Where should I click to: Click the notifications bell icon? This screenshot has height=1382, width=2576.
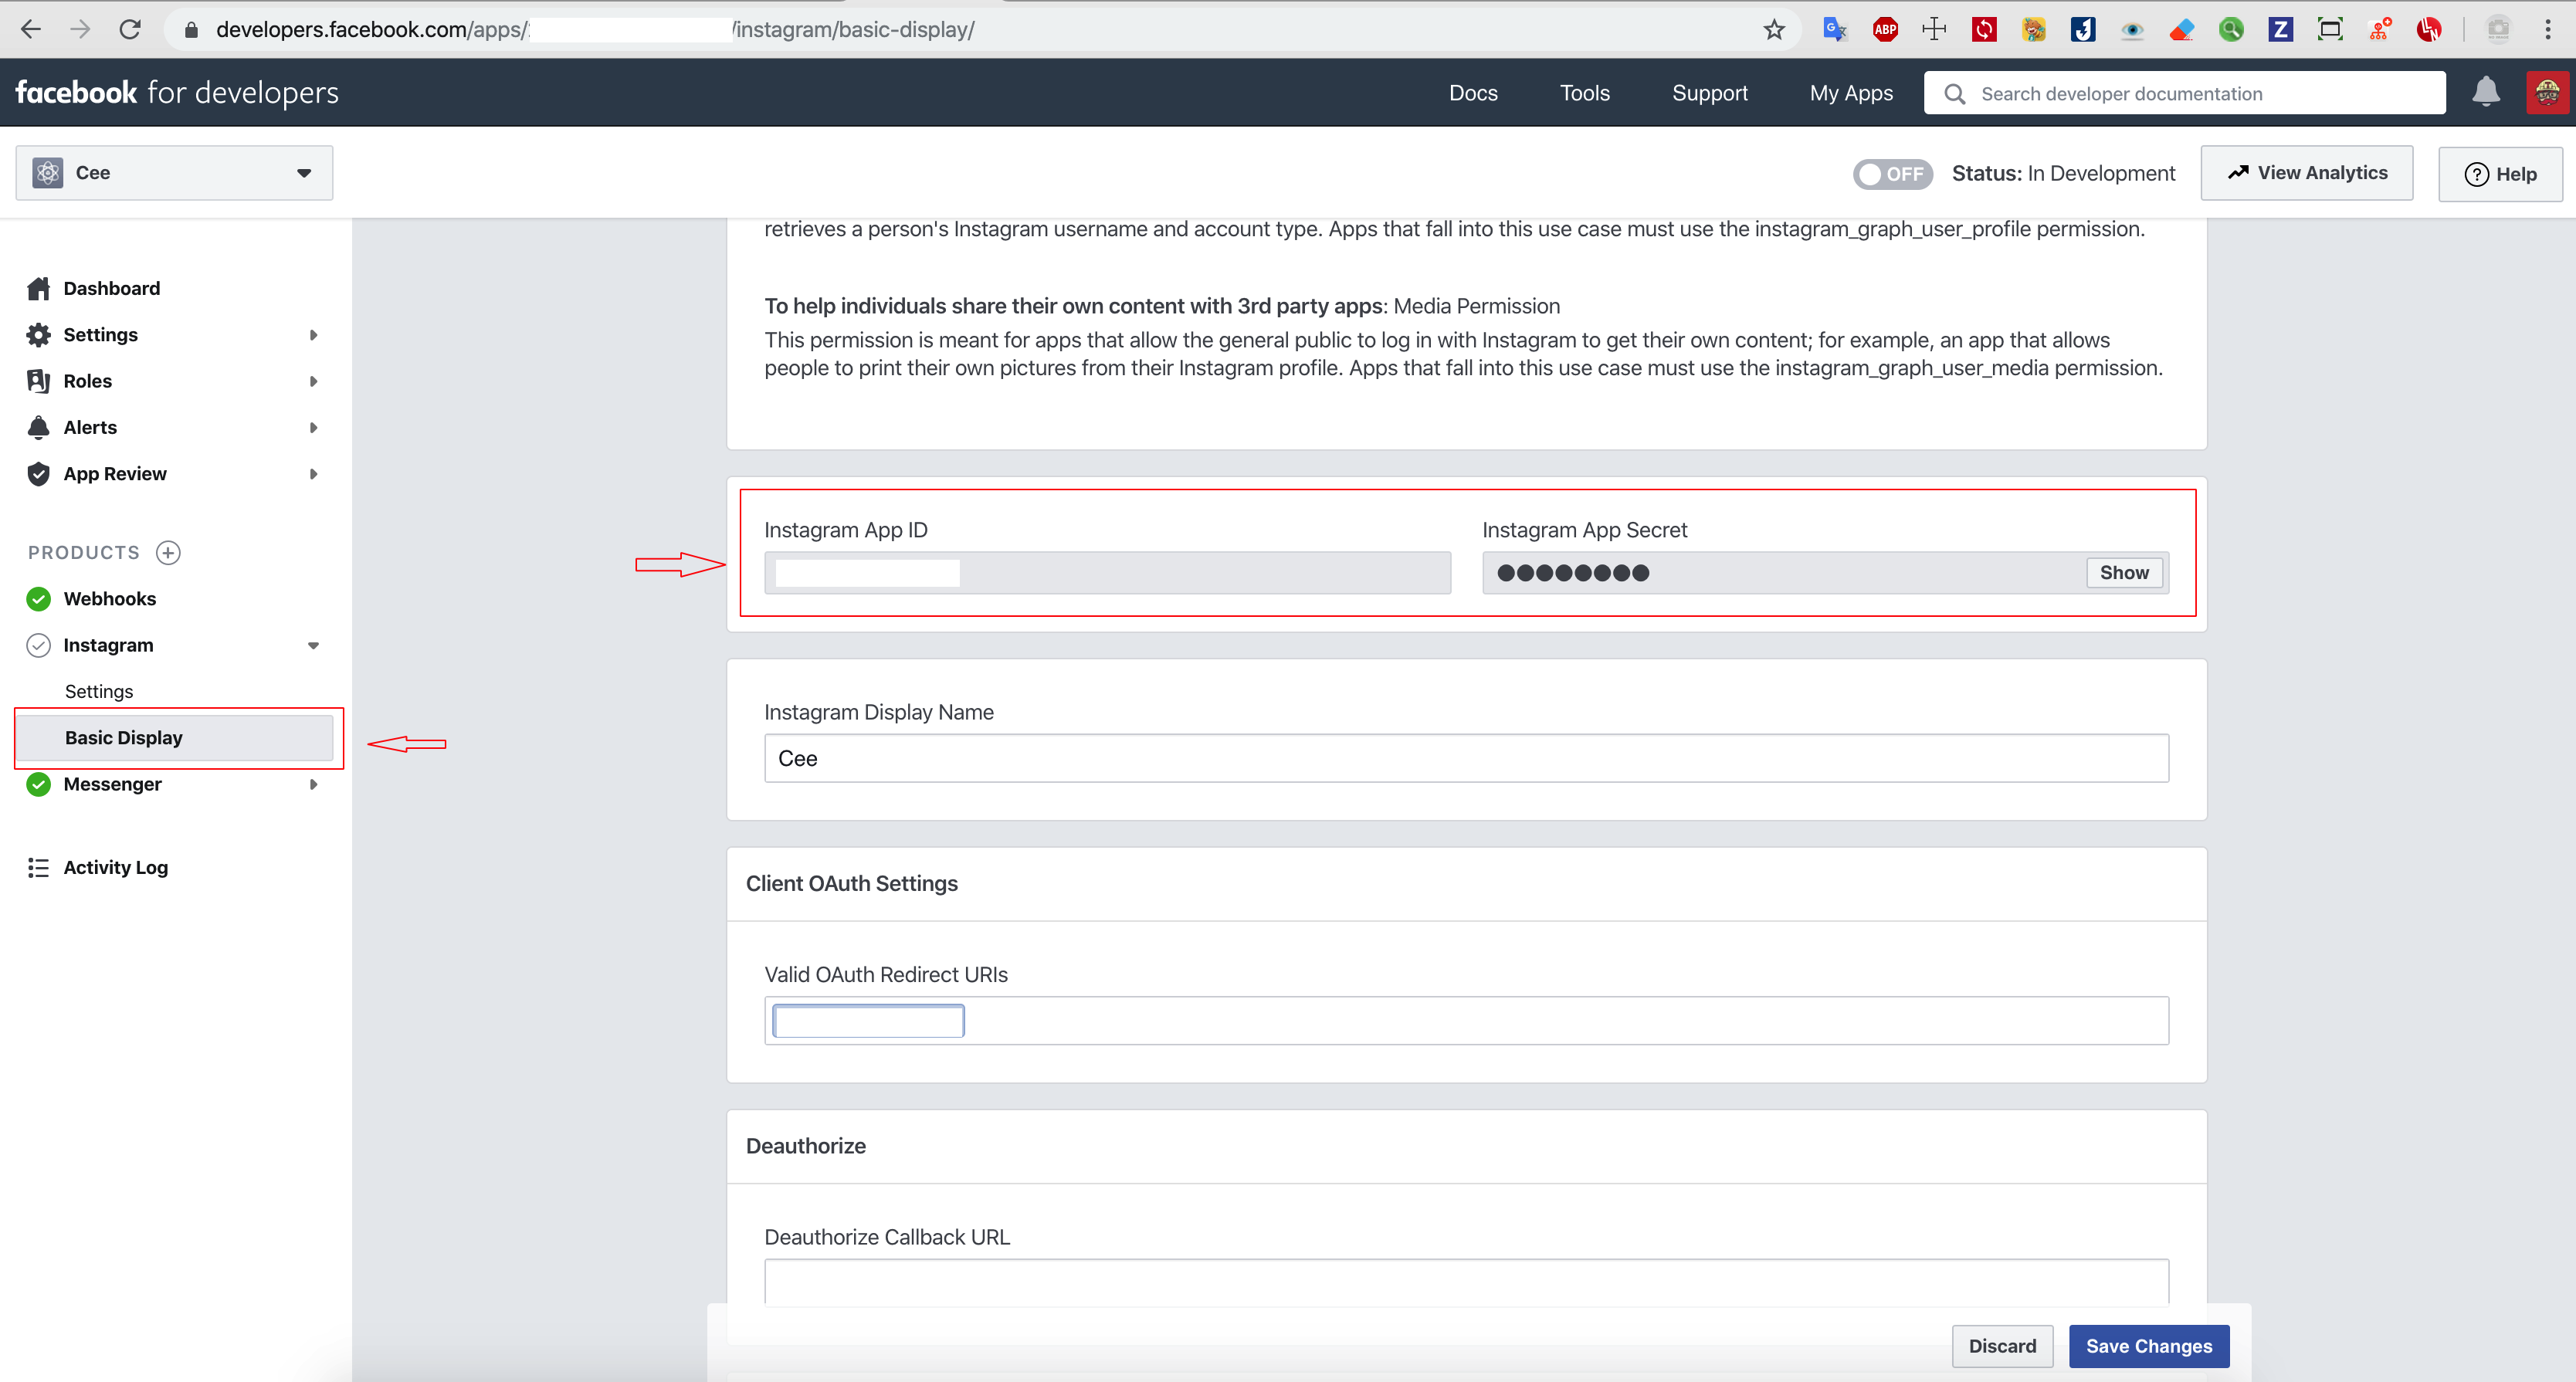(2485, 93)
